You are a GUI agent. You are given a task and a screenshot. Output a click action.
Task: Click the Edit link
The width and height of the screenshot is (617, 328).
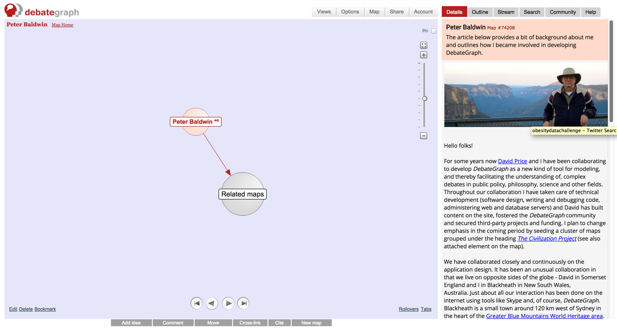[x=13, y=309]
